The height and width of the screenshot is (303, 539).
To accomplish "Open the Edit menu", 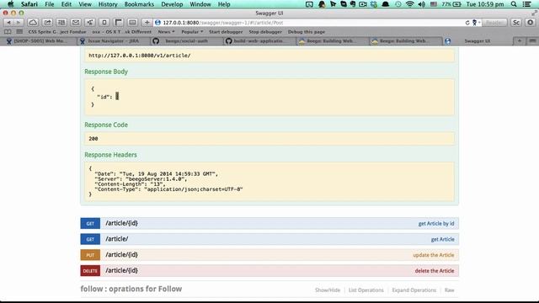I will point(66,4).
